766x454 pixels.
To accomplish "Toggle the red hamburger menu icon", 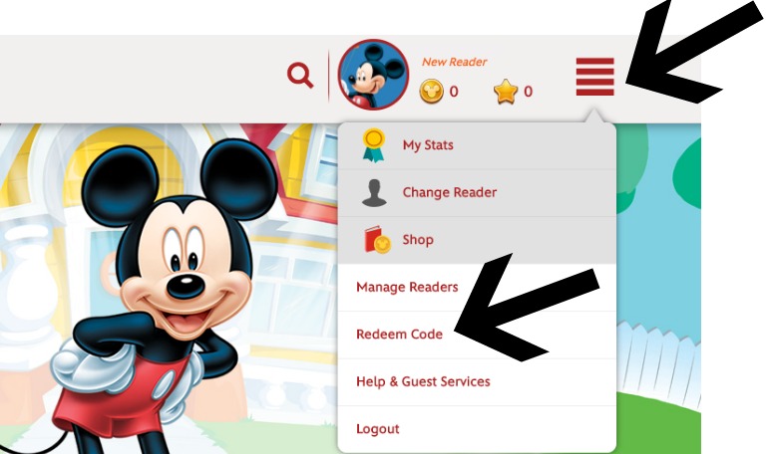I will point(595,77).
